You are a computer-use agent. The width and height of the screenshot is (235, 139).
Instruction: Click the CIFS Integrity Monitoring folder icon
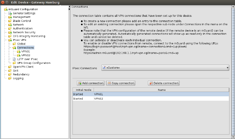10,36
